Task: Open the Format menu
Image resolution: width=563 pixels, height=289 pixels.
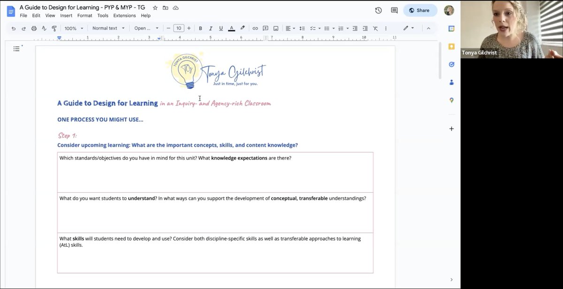Action: click(x=85, y=15)
